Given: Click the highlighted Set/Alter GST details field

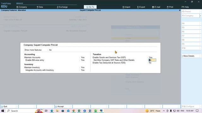Looking at the screenshot, I should pyautogui.click(x=152, y=60).
